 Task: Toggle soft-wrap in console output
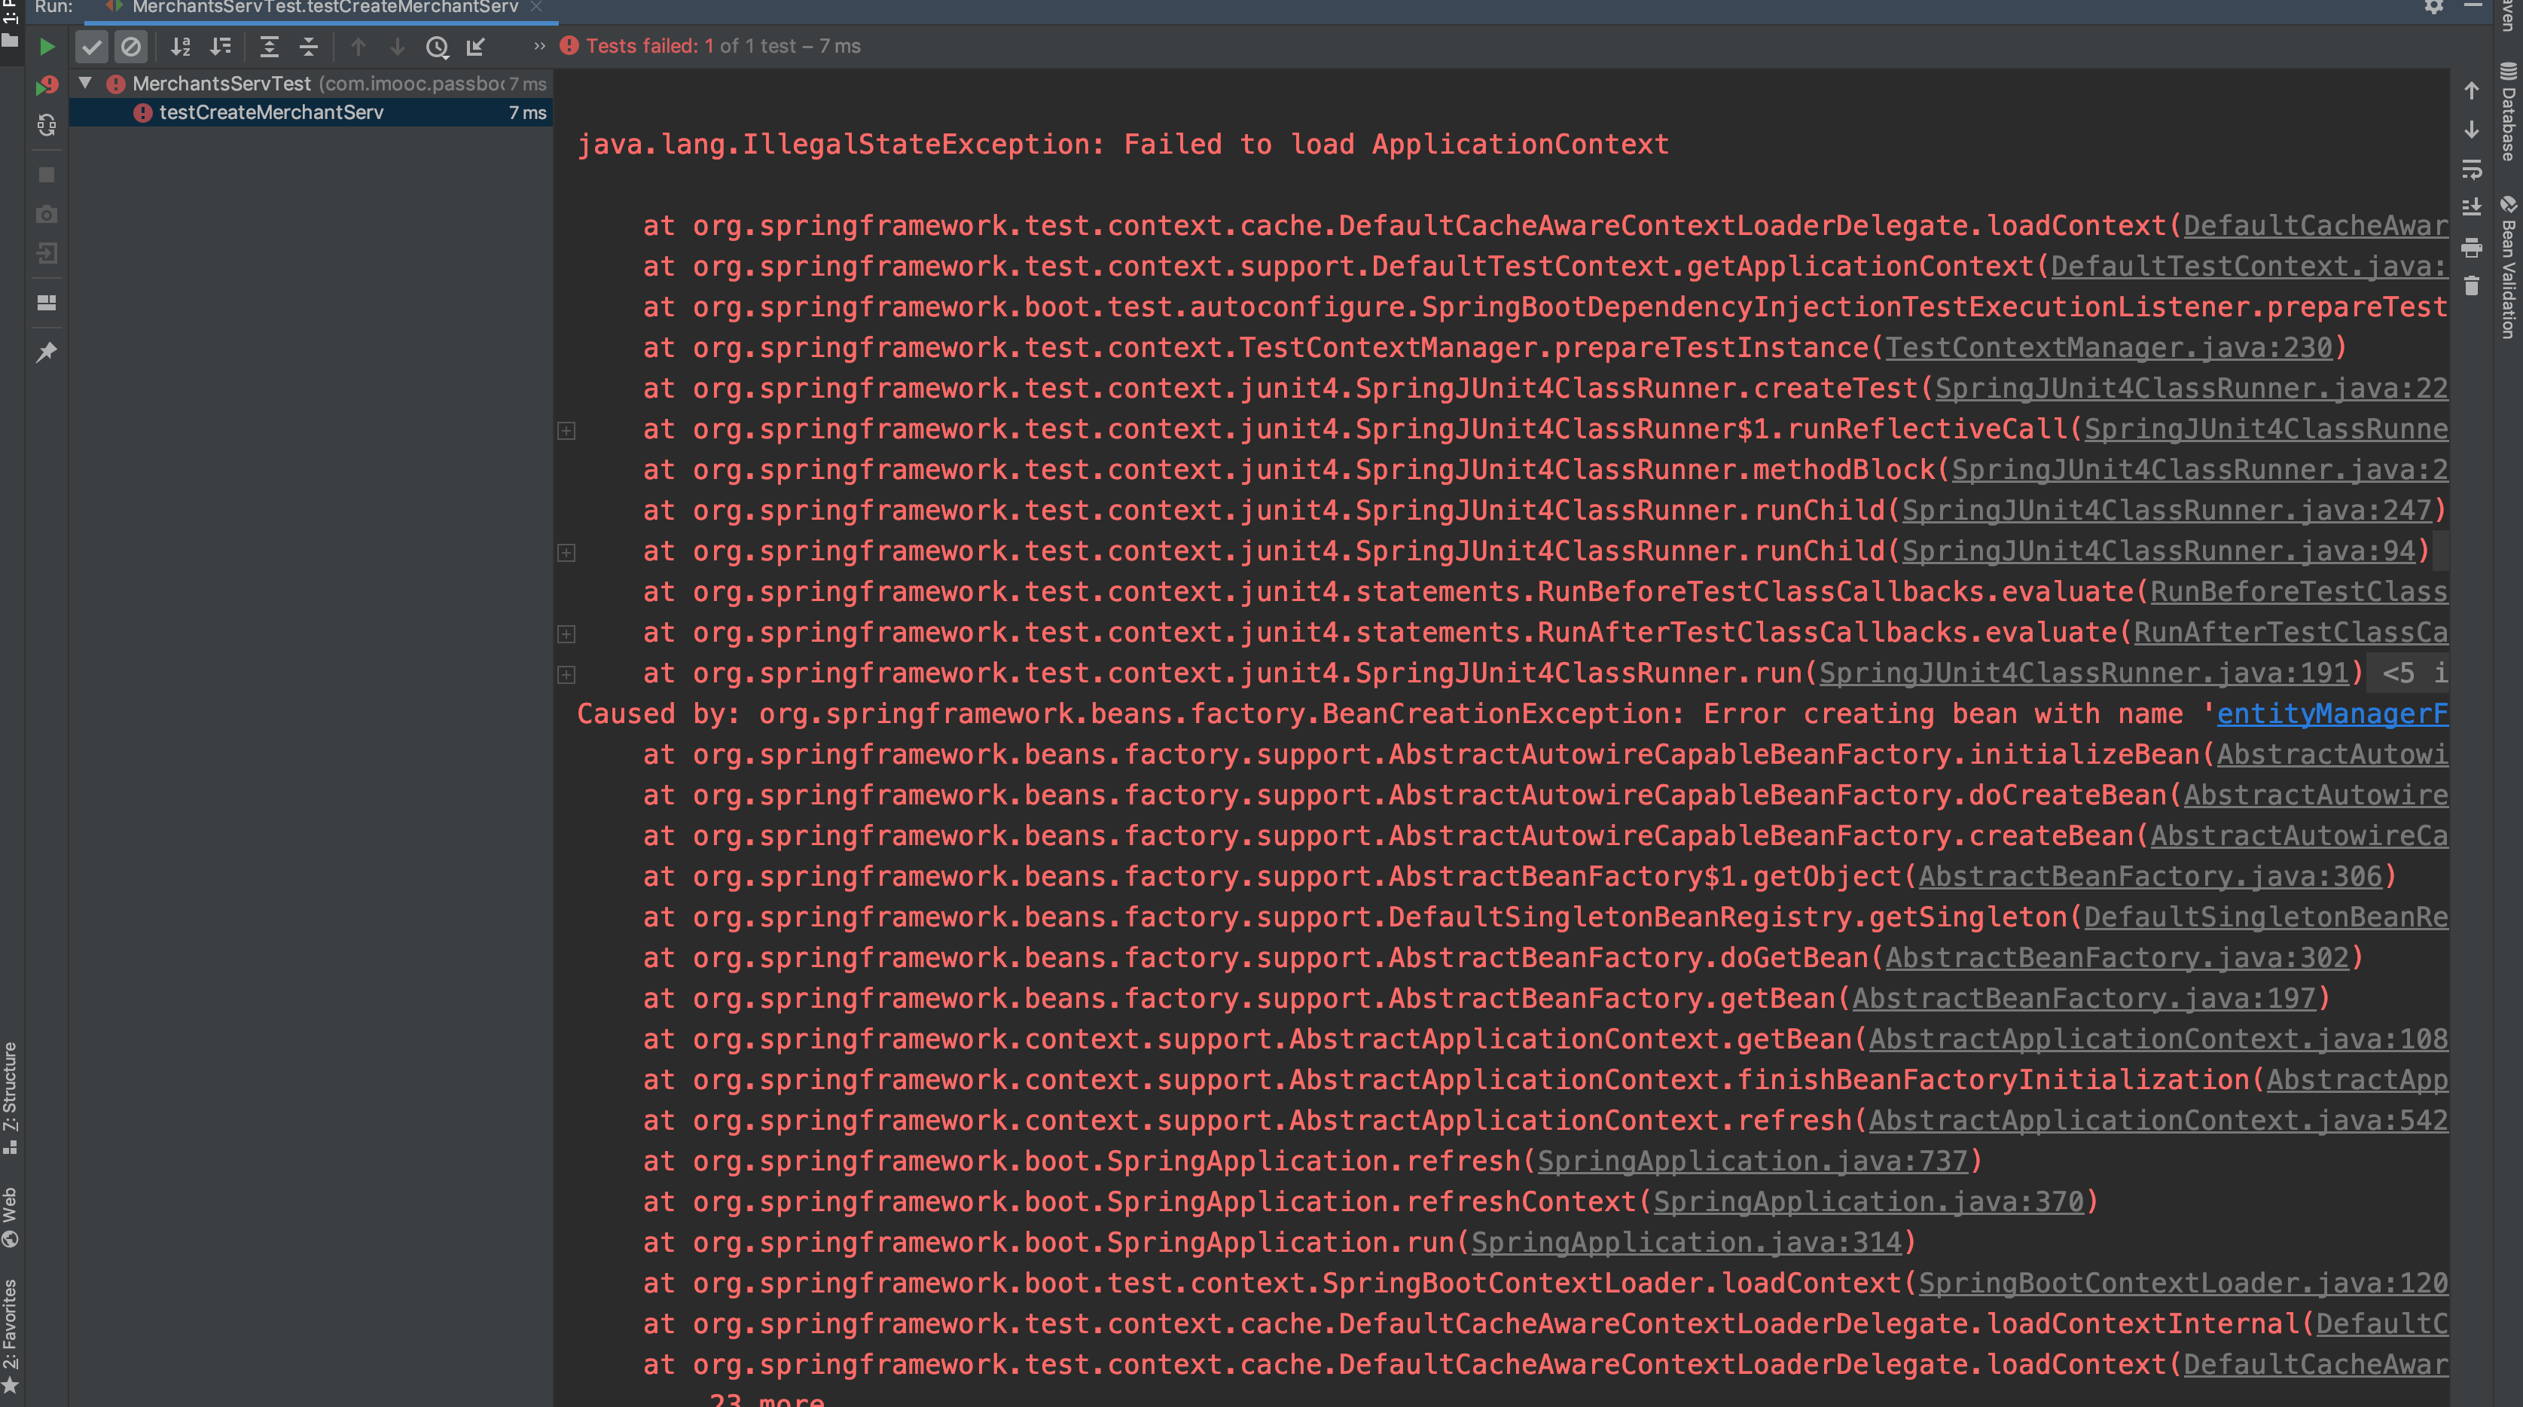coord(2471,169)
